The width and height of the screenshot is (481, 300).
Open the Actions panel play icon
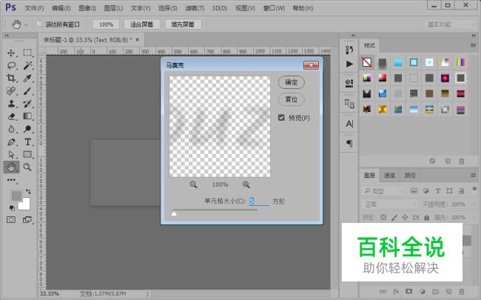(x=349, y=64)
